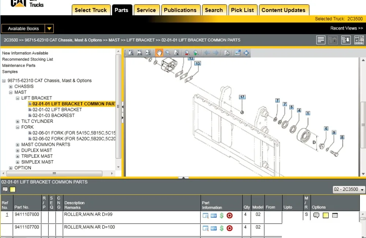Collapse the LIFT BRACKET tree node
Screen dimensions: 366x238
point(18,98)
